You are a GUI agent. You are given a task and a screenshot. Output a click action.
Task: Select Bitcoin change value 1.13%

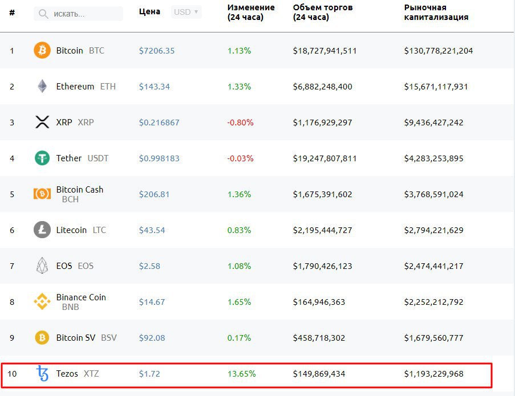(x=239, y=51)
